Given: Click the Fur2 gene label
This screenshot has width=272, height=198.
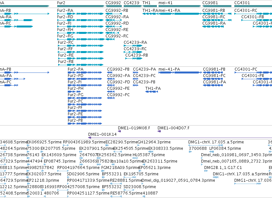Looking at the screenshot, I should point(61,3).
